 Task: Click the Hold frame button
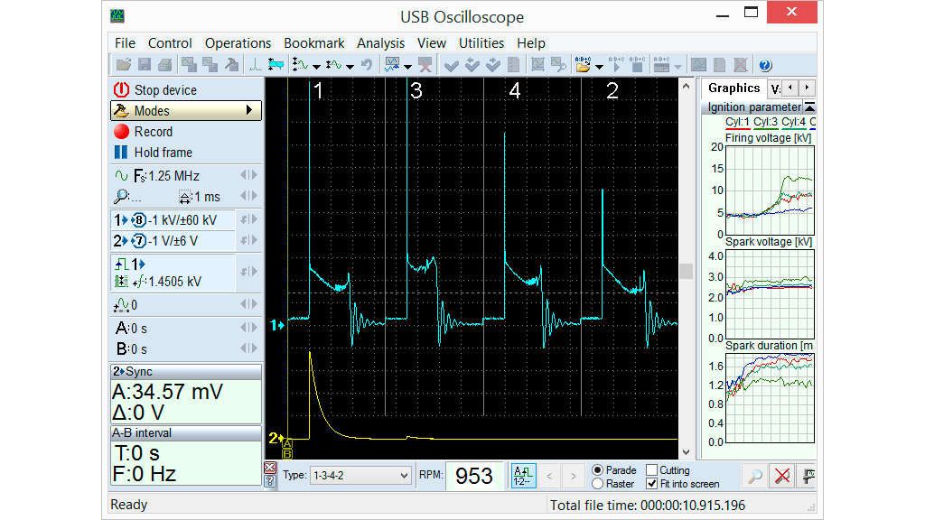pos(186,152)
